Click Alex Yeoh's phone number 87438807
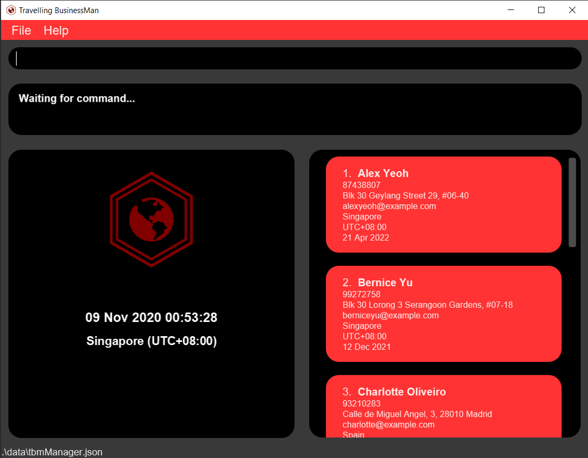 [x=361, y=185]
